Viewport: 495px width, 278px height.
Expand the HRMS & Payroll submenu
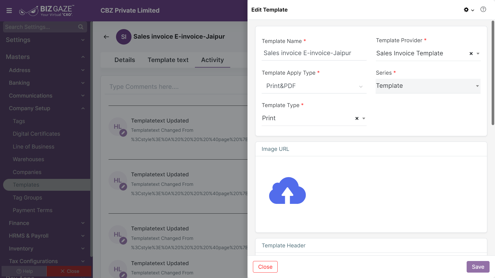click(x=83, y=236)
